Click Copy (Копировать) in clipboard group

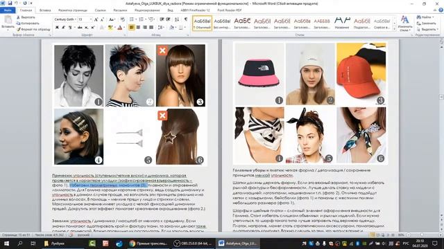pos(28,23)
